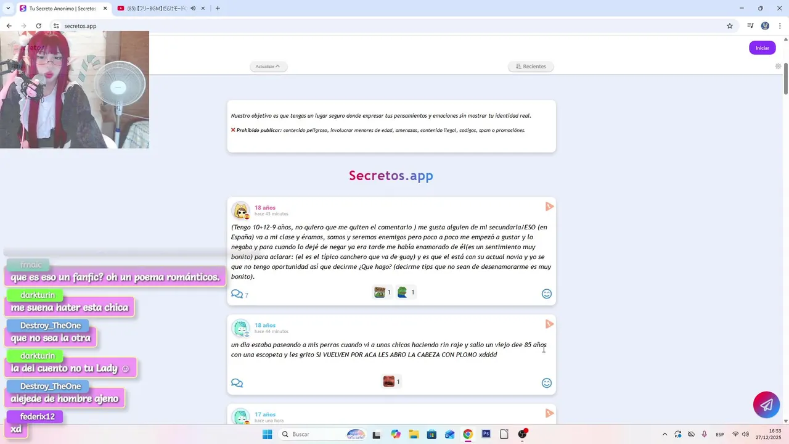
Task: Open File Explorer from the taskbar
Action: [414, 434]
